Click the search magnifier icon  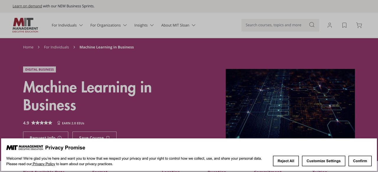(x=312, y=25)
